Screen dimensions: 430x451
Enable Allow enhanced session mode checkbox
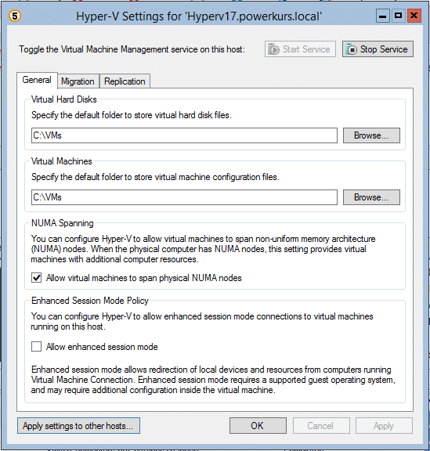[x=37, y=347]
